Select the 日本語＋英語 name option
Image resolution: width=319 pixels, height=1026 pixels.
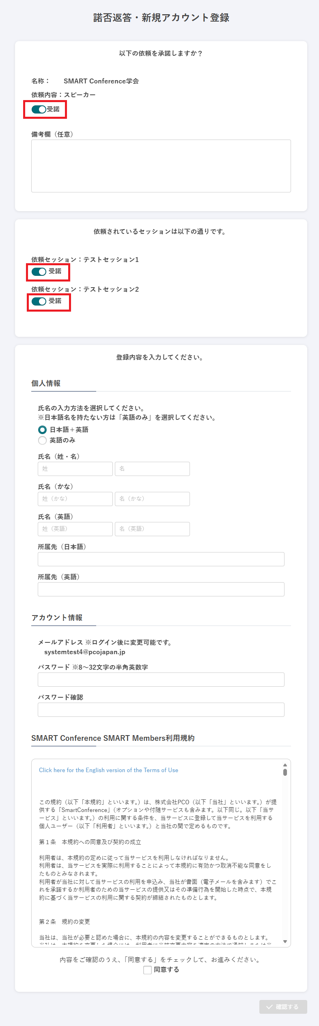tap(42, 430)
